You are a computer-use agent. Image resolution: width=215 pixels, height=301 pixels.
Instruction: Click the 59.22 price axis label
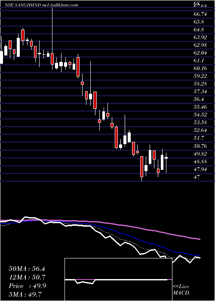(200, 76)
